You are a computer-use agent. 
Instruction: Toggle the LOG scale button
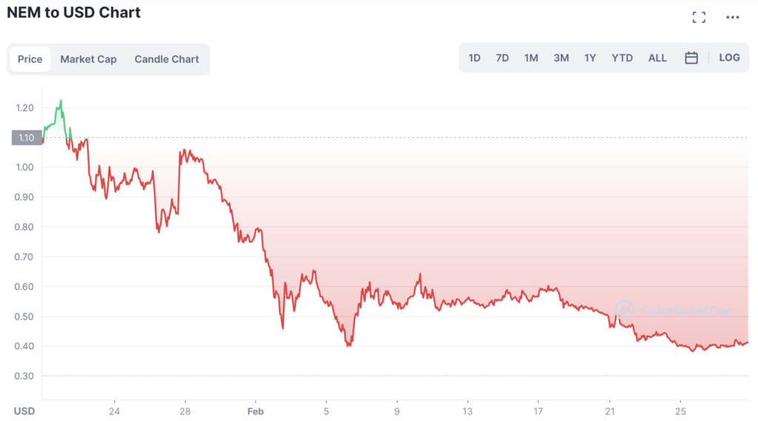click(x=729, y=58)
